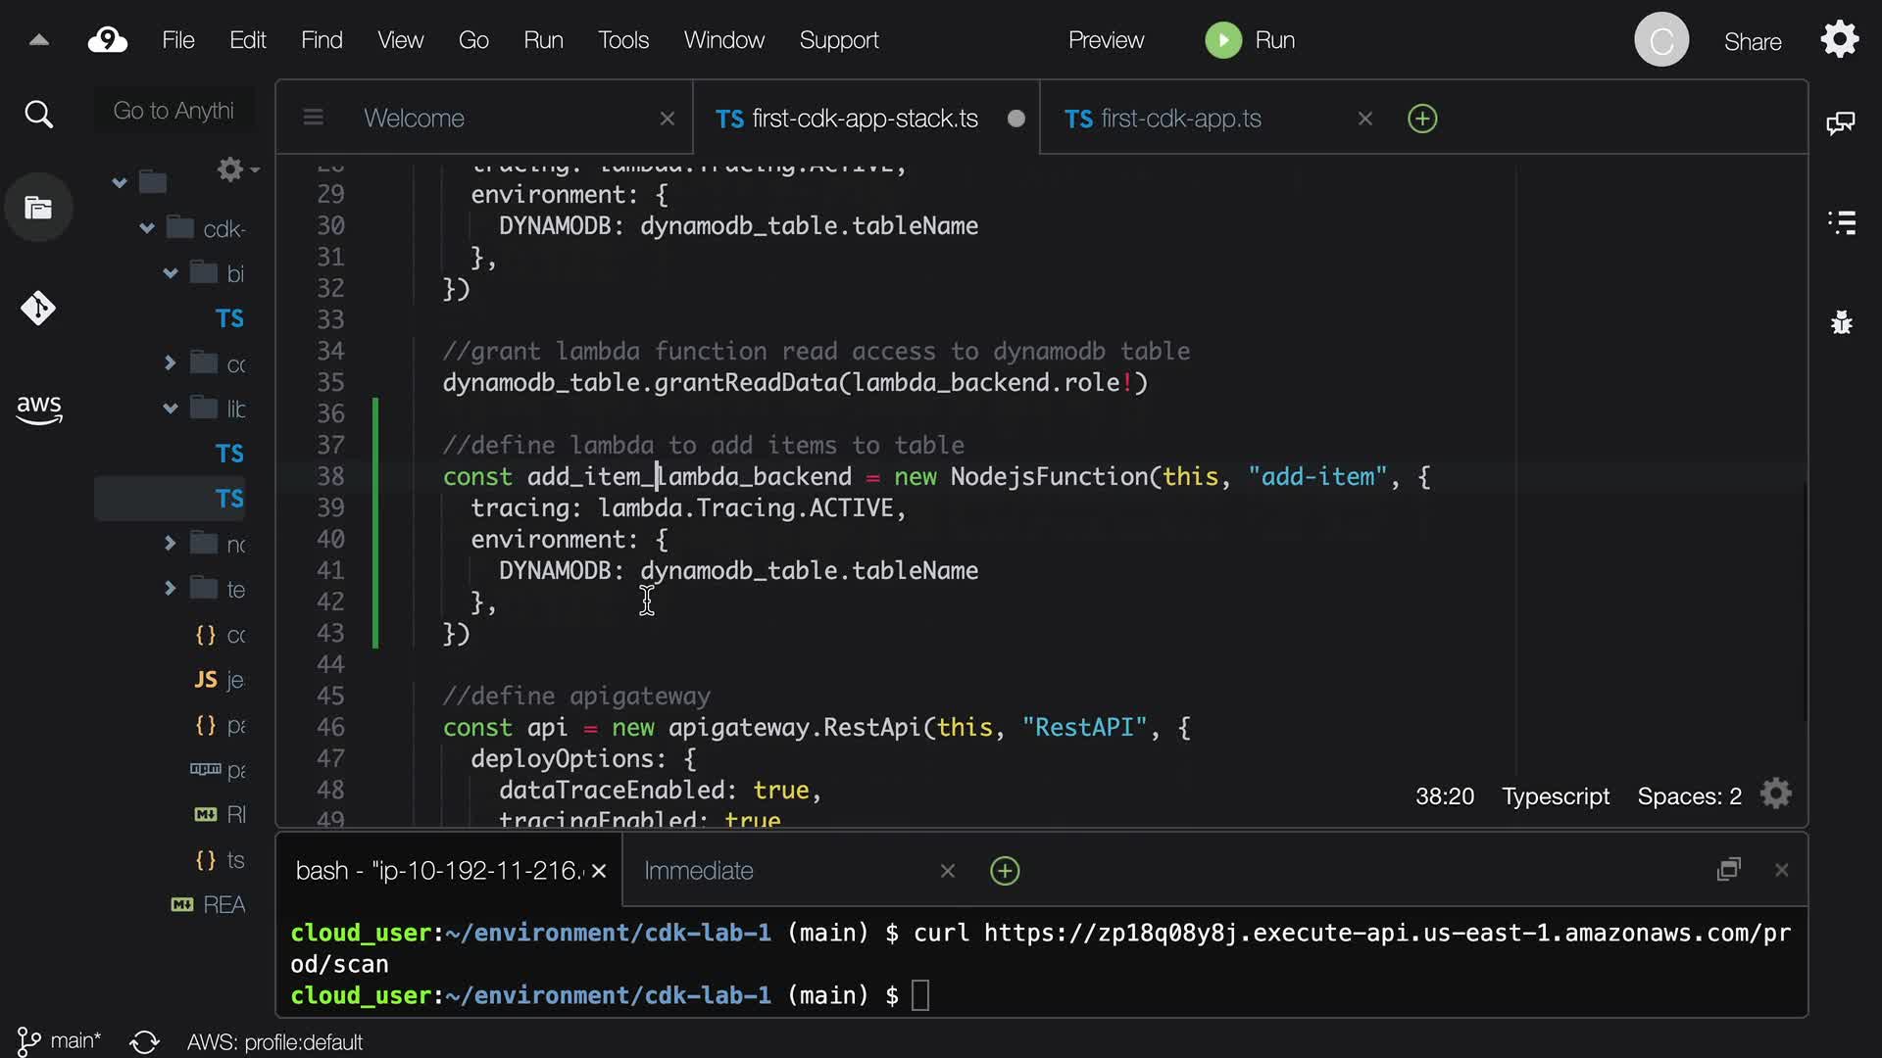Open Cloud9 preferences gear at top right
This screenshot has height=1058, width=1882.
(x=1839, y=40)
